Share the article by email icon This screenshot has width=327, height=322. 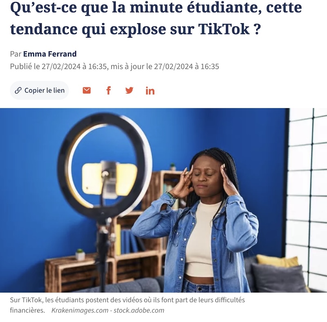tap(87, 90)
